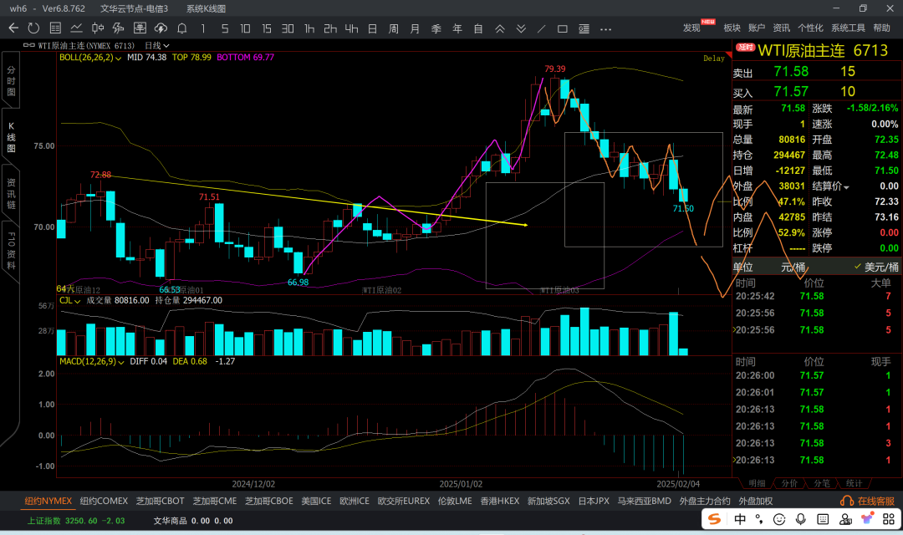Switch to the 芝加哥CBOT exchange tab
903x535 pixels.
tap(161, 501)
